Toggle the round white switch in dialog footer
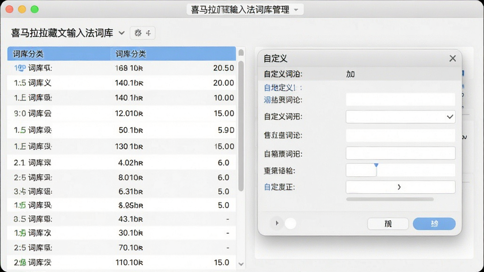Image resolution: width=484 pixels, height=272 pixels. click(290, 223)
